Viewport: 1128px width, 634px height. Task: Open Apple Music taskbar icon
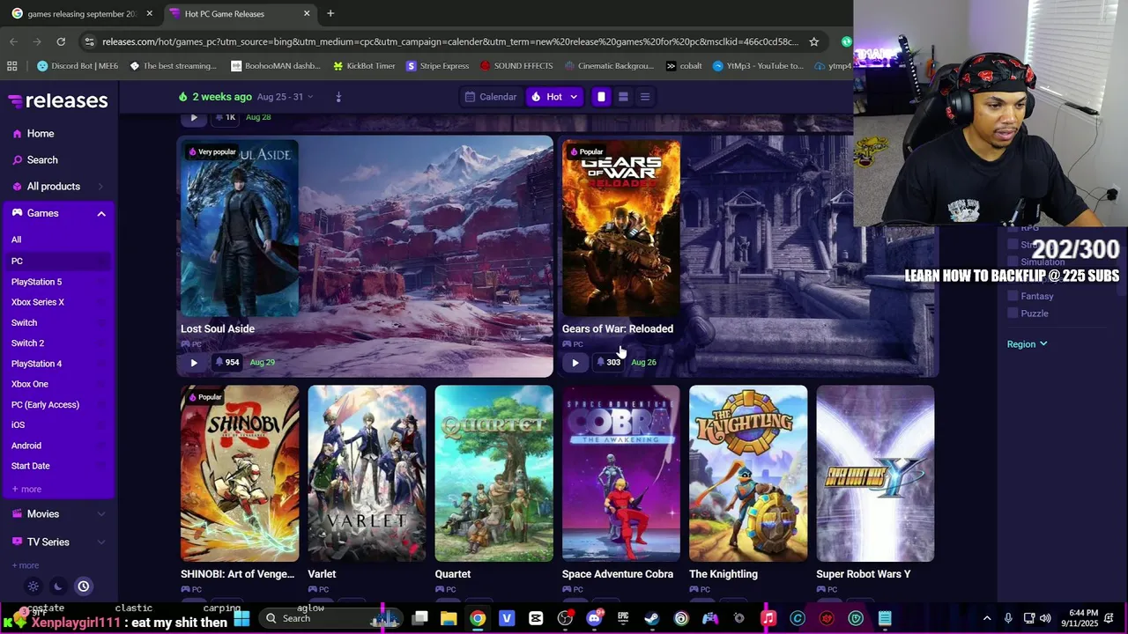coord(768,618)
